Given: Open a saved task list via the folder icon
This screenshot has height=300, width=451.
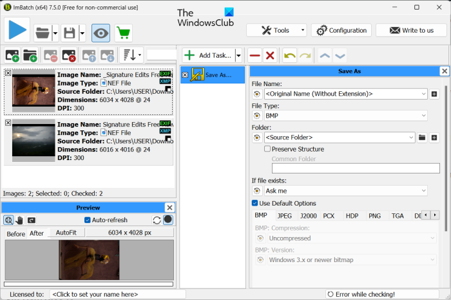Looking at the screenshot, I should [43, 33].
